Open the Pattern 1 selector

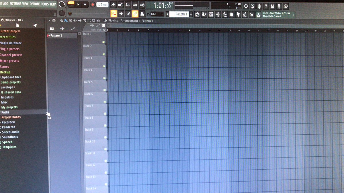pos(179,14)
